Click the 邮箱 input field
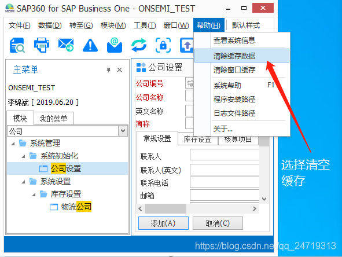Image resolution: width=342 pixels, height=257 pixels. pos(225,195)
